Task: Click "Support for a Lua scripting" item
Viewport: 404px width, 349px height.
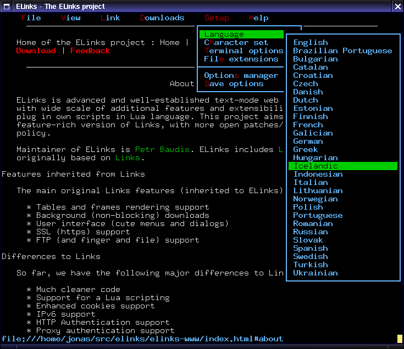Action: [103, 297]
